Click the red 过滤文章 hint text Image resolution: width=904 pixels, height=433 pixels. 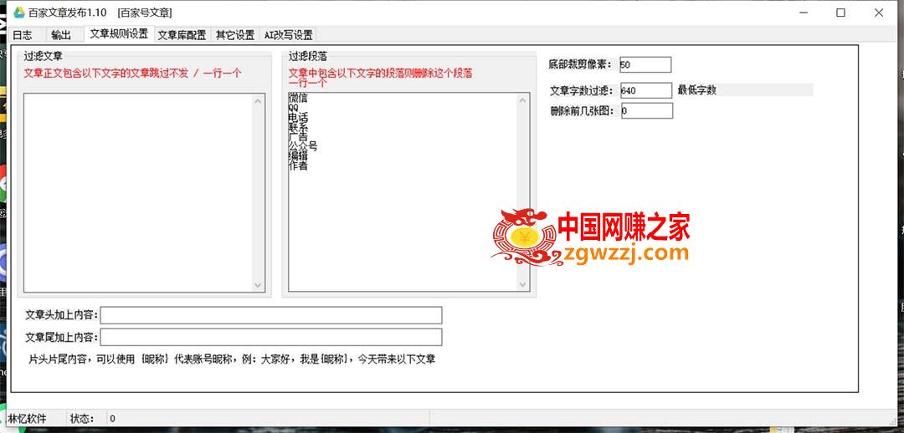pyautogui.click(x=132, y=73)
